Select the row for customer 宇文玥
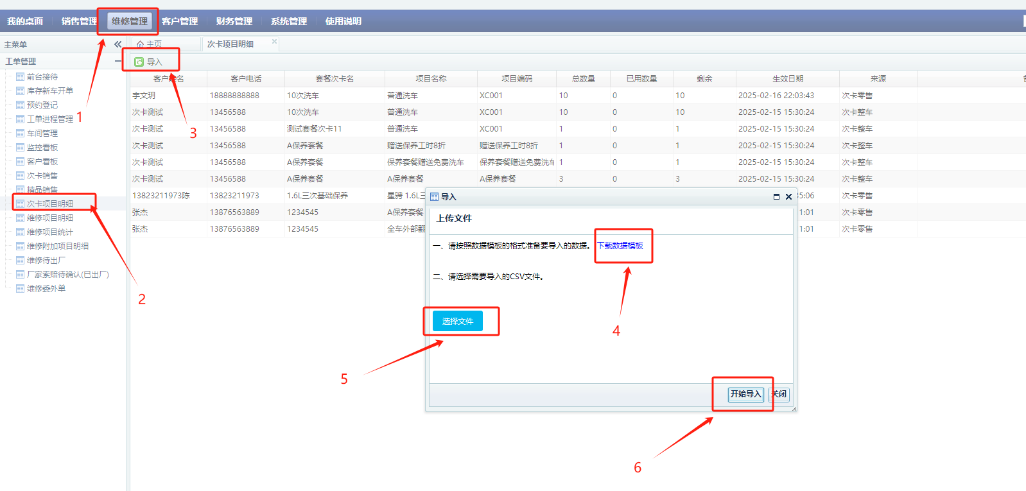 144,96
